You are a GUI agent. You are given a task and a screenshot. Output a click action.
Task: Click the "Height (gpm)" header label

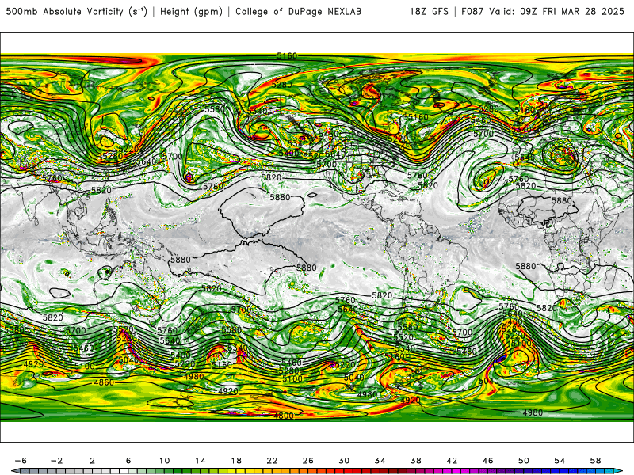pos(191,12)
